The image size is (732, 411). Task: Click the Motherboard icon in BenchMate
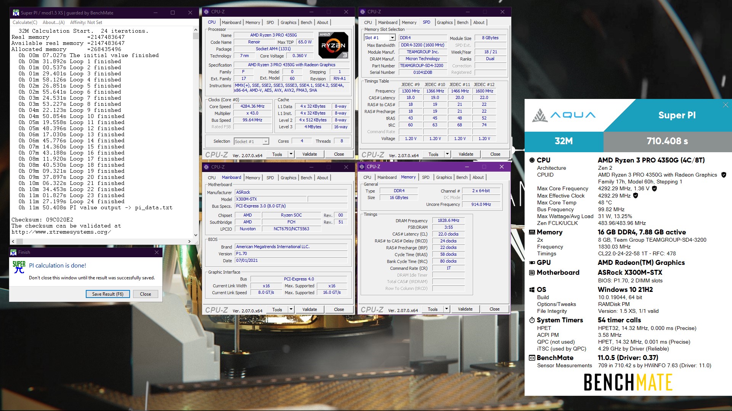(x=532, y=272)
